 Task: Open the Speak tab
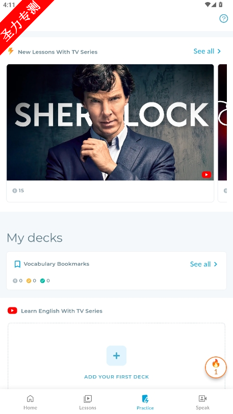pos(202,402)
